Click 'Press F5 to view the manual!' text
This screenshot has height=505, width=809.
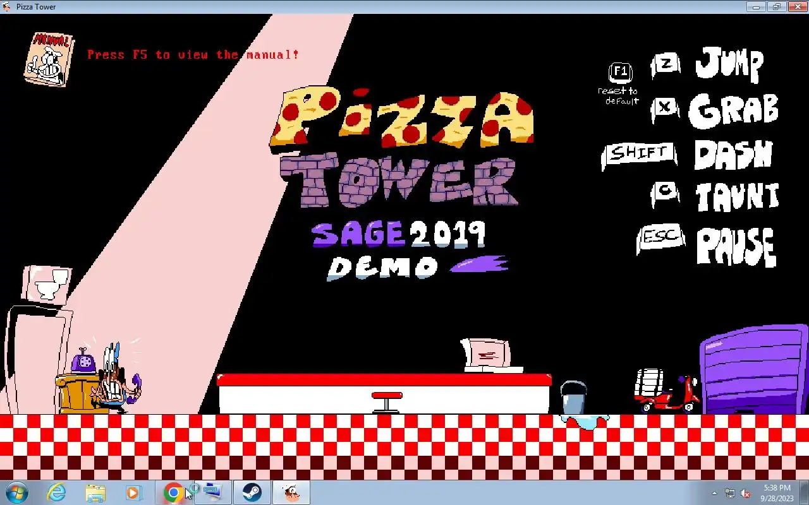(193, 55)
